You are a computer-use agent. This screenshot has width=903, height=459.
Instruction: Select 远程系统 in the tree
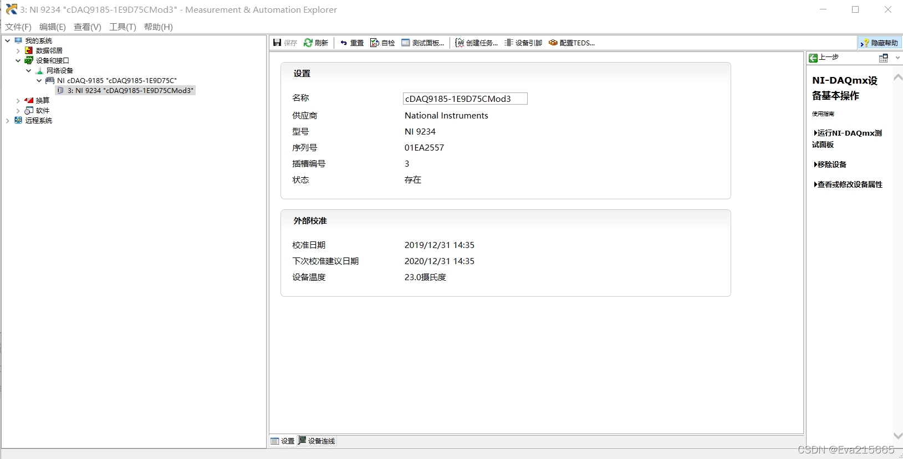(x=38, y=120)
